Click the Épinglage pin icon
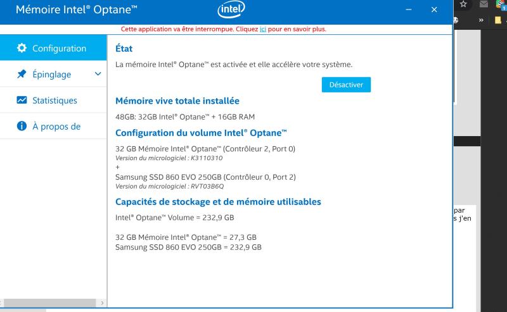The height and width of the screenshot is (312, 507). pyautogui.click(x=22, y=74)
